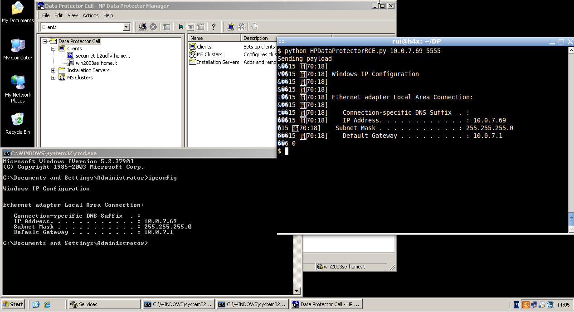Open the File menu

46,15
